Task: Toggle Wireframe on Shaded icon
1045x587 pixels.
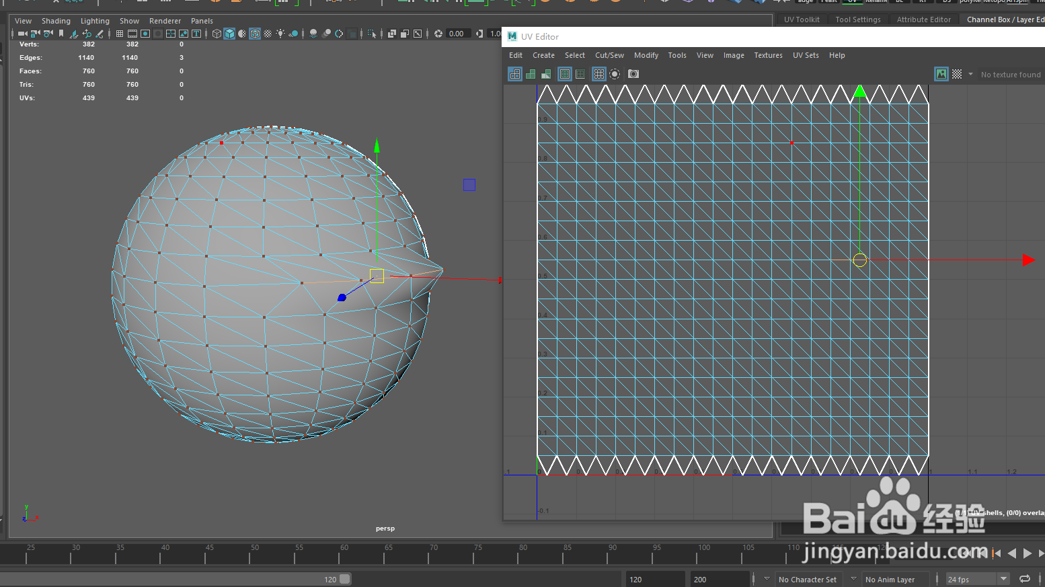Action: pyautogui.click(x=255, y=34)
